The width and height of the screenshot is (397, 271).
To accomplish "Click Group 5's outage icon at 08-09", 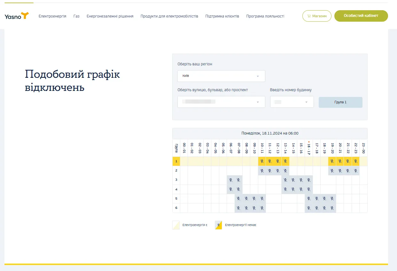I will [246, 198].
